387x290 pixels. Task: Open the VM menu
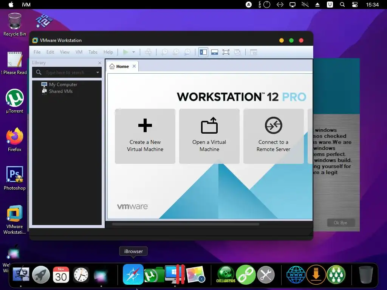[x=79, y=52]
